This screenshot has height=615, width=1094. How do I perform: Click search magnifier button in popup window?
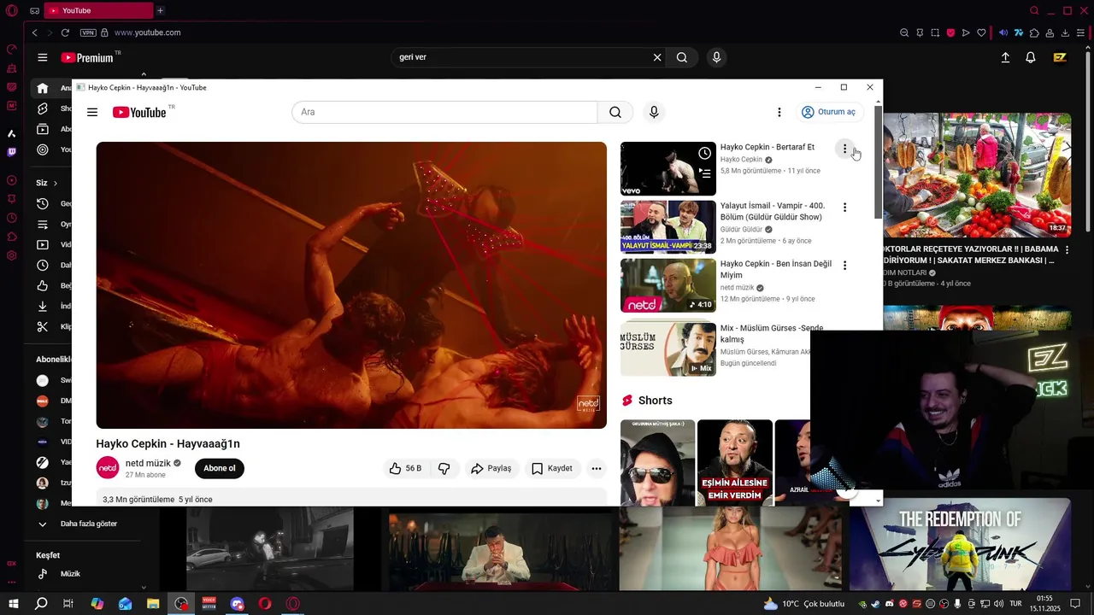tap(615, 112)
